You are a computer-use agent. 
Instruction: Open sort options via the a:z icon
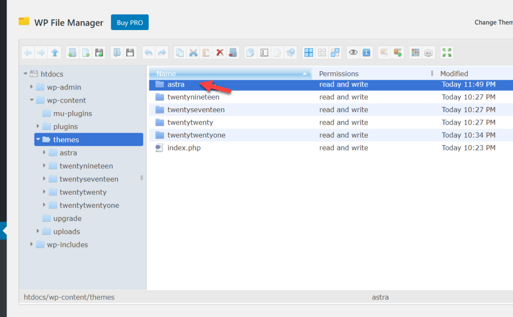(x=429, y=53)
